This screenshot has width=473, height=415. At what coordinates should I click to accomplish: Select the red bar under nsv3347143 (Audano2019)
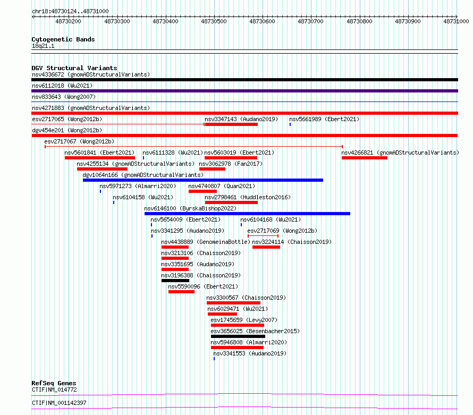(x=231, y=124)
